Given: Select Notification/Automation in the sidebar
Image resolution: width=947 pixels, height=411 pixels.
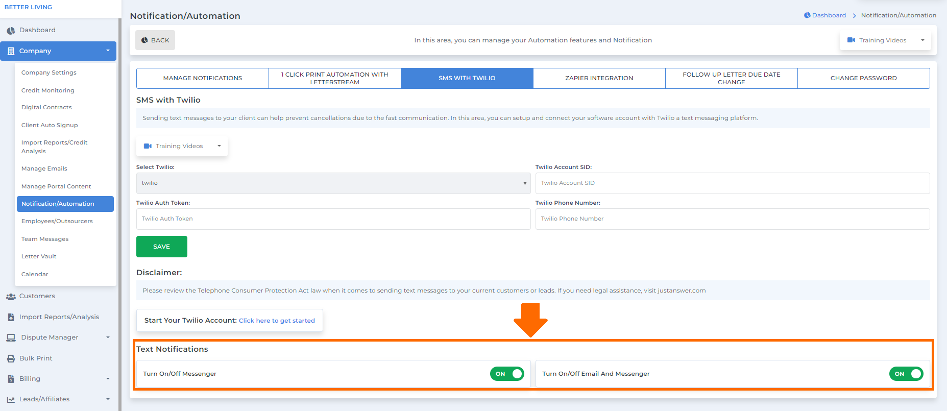Looking at the screenshot, I should click(x=65, y=204).
